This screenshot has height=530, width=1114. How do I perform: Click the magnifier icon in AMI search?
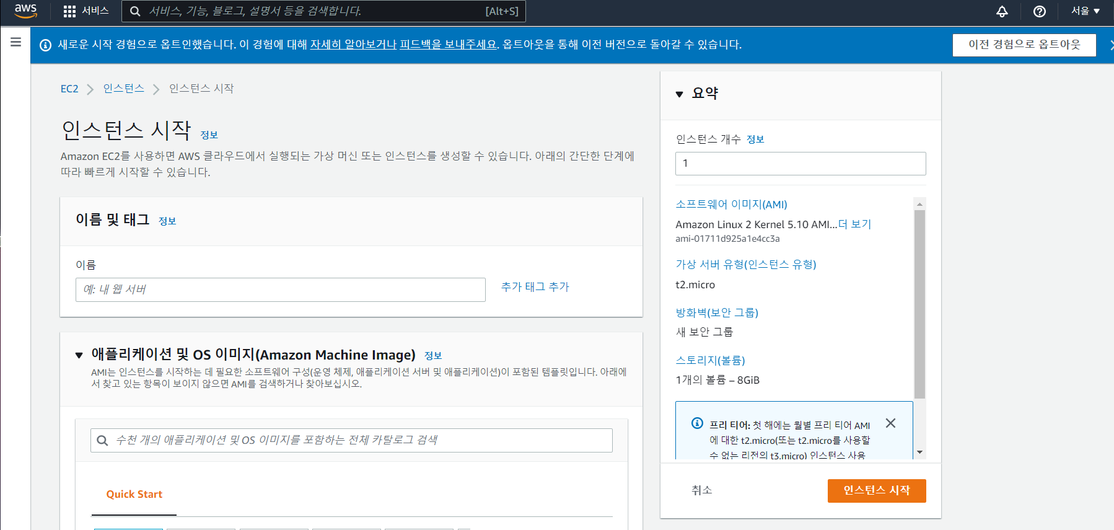(103, 440)
